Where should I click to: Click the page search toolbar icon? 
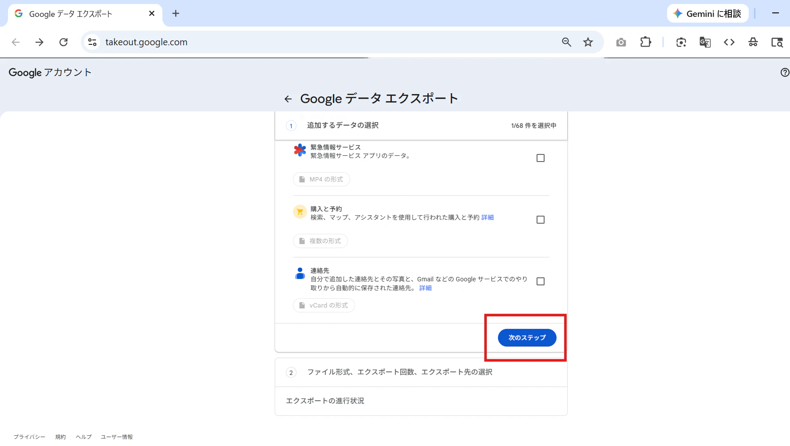tap(777, 42)
